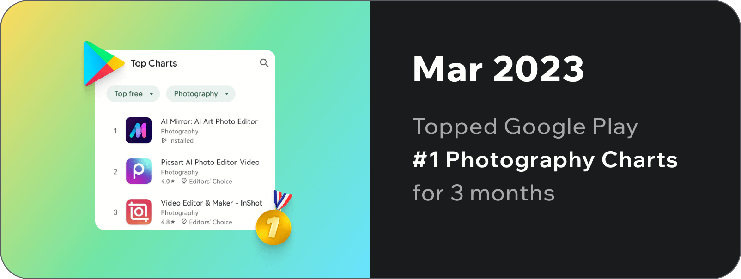Viewport: 741px width, 279px height.
Task: Click Editors' Choice badge under InShot
Action: [207, 222]
